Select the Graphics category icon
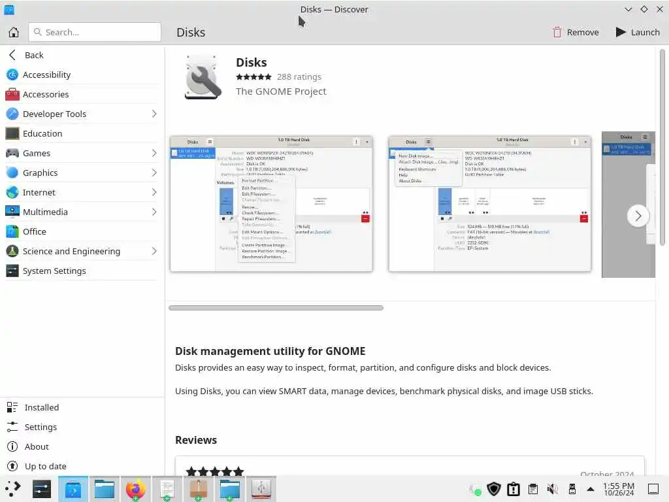The height and width of the screenshot is (502, 669). (12, 173)
